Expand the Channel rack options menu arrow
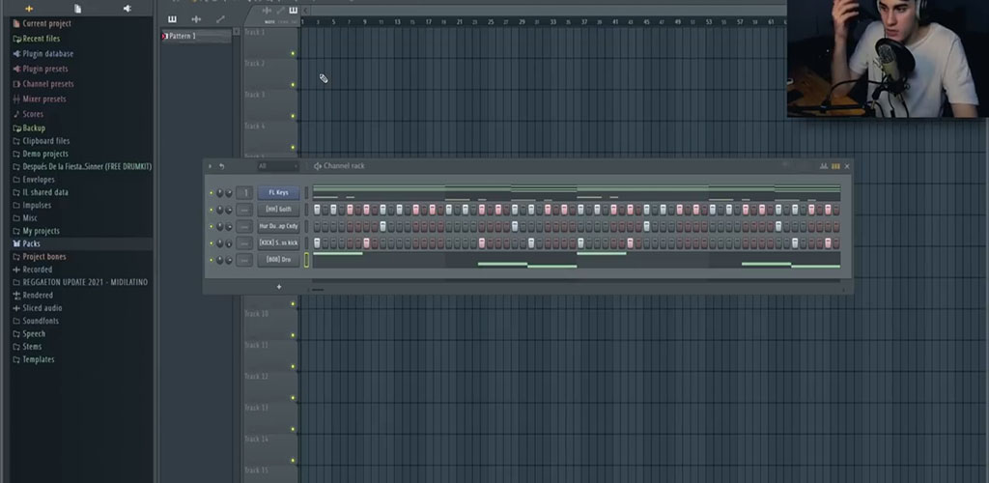989x483 pixels. (x=210, y=166)
